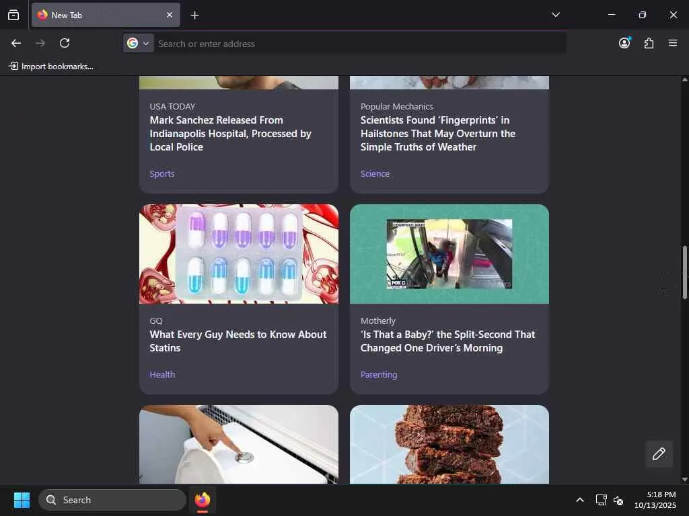The height and width of the screenshot is (516, 689).
Task: Click the Firefox taskbar icon
Action: coord(202,500)
